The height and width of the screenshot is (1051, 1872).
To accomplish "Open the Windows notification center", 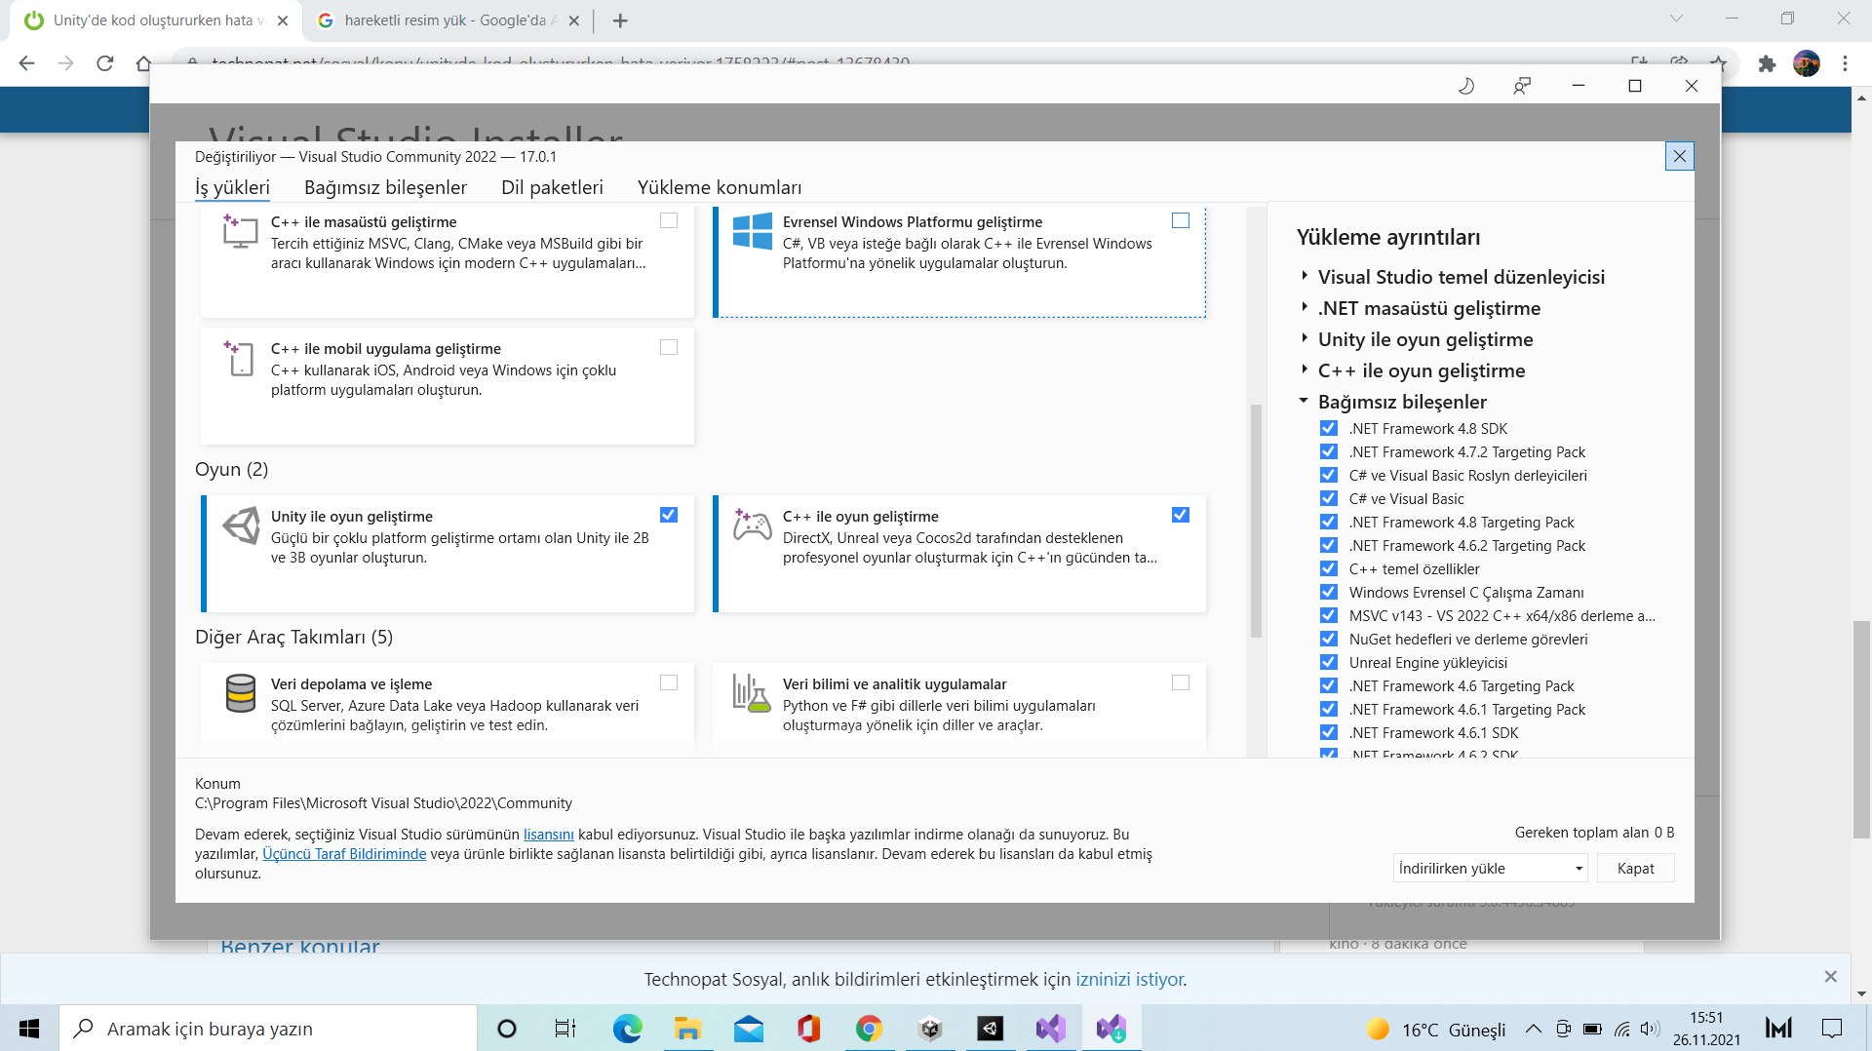I will pyautogui.click(x=1832, y=1029).
